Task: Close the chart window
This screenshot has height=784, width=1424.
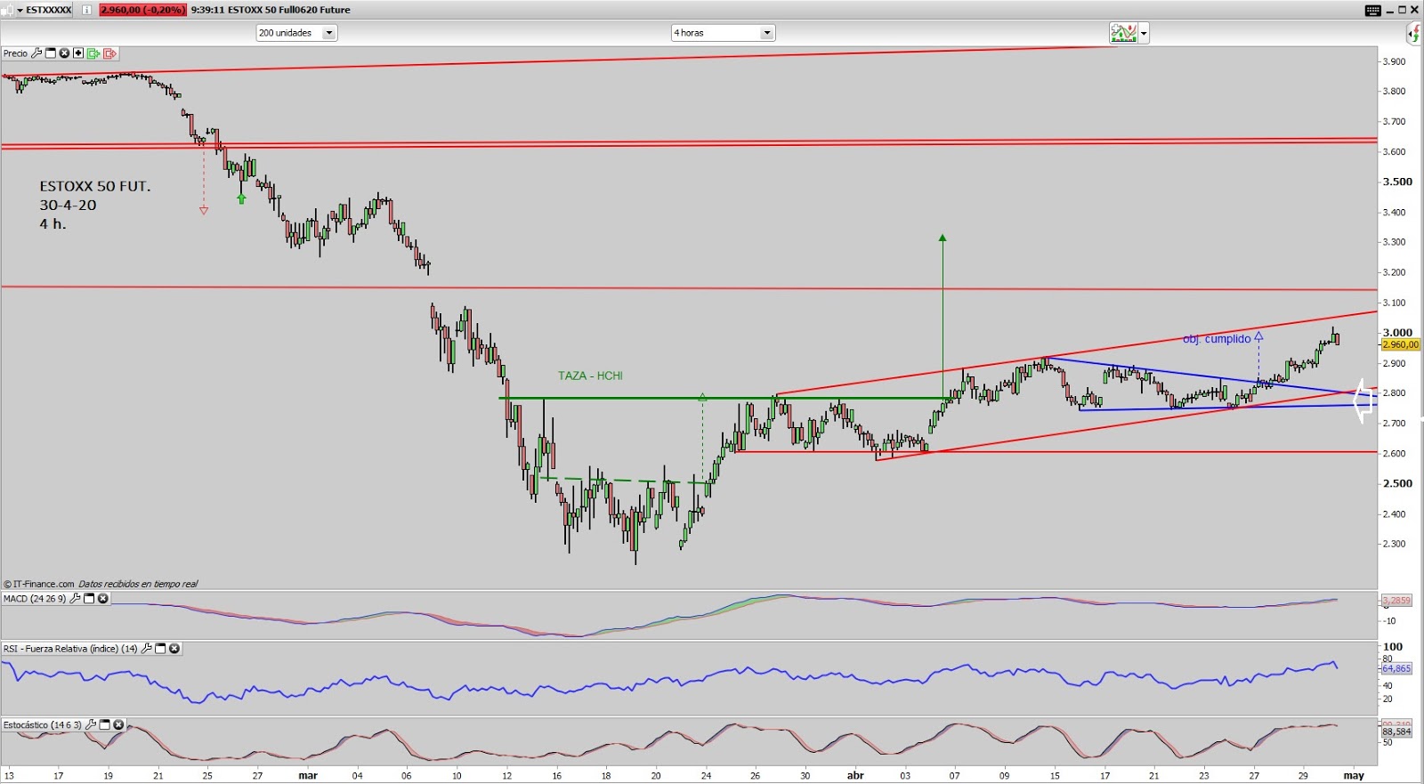Action: point(1415,10)
